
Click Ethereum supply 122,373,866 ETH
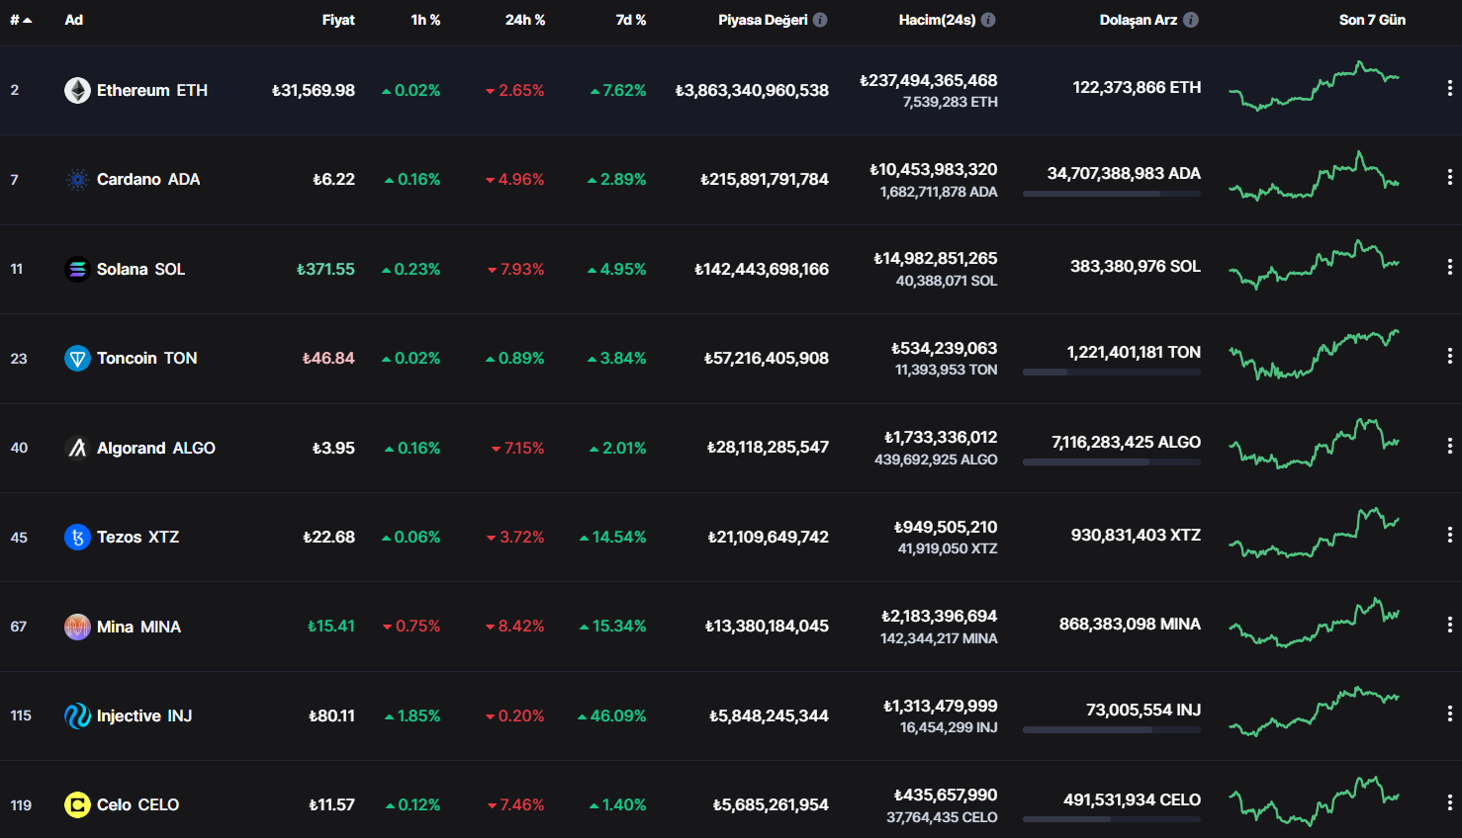(x=1137, y=87)
